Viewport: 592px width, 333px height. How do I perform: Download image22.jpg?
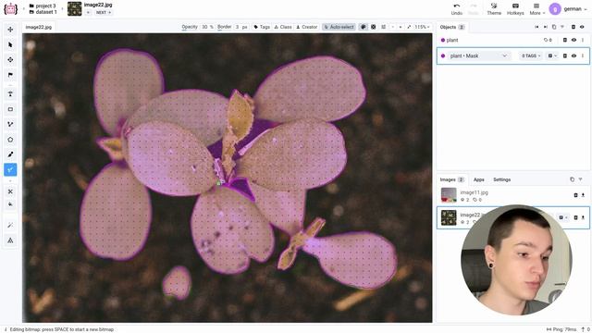pyautogui.click(x=583, y=217)
